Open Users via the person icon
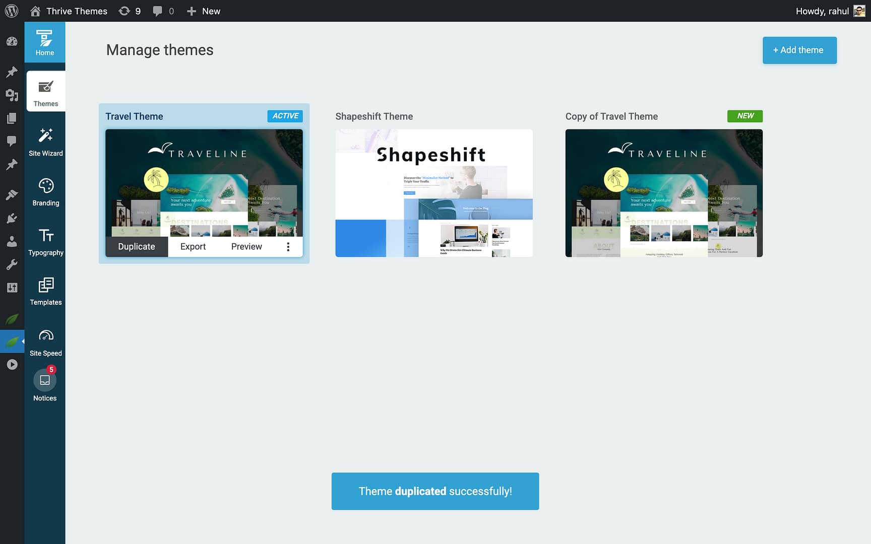871x544 pixels. tap(12, 241)
